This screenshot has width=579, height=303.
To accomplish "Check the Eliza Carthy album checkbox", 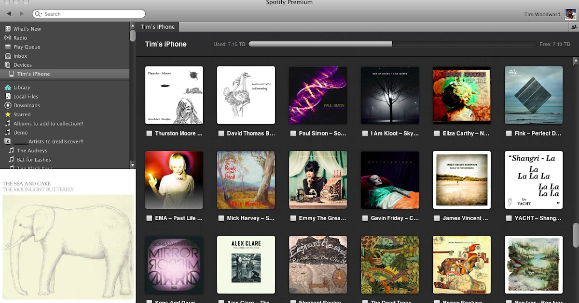I will (437, 134).
